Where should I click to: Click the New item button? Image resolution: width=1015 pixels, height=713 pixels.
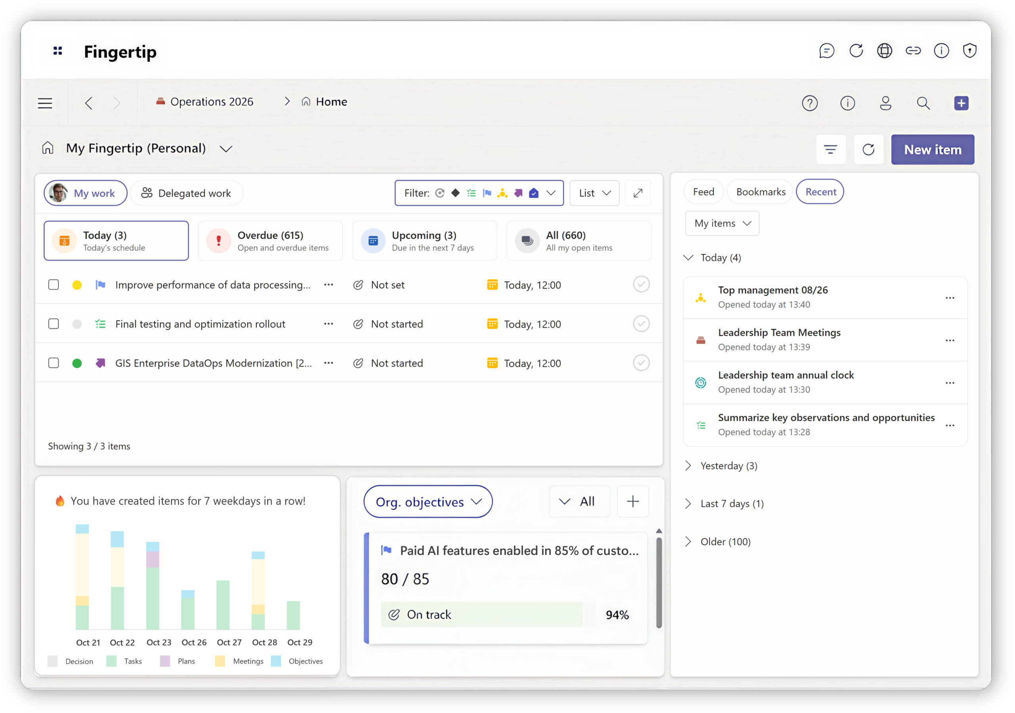(x=932, y=149)
